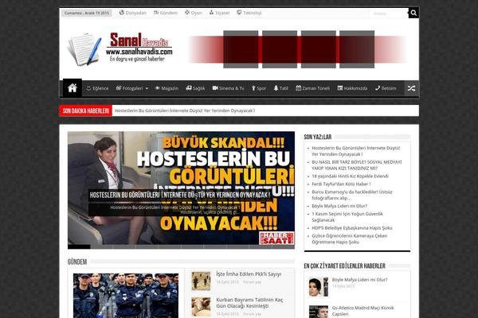Open recent post 'HDP'li Belediye Eşbaşkanına'

click(352, 228)
